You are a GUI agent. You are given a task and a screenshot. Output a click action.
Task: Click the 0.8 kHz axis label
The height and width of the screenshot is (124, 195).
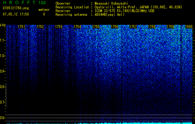tap(2, 87)
